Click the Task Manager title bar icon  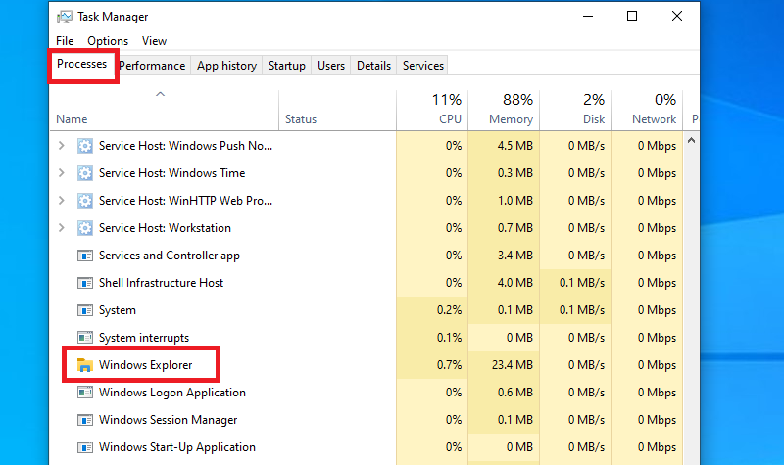point(64,17)
